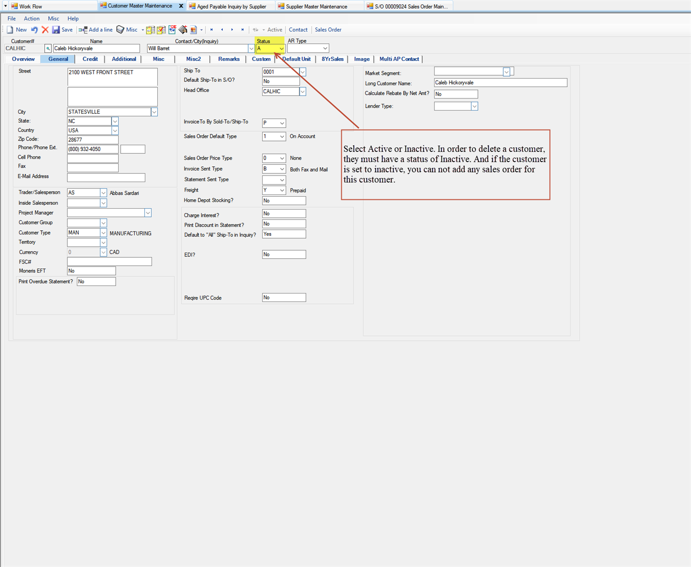Screen dimensions: 691x567
Task: Open the Action menu
Action: 31,19
